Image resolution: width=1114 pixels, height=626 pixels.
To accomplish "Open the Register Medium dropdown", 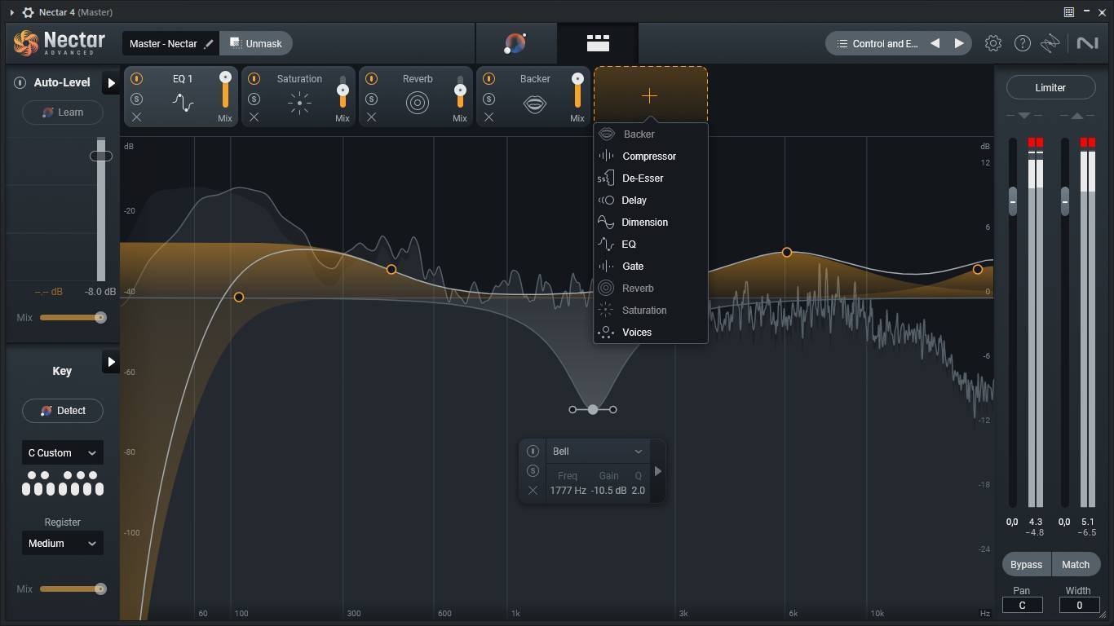I will tap(62, 543).
